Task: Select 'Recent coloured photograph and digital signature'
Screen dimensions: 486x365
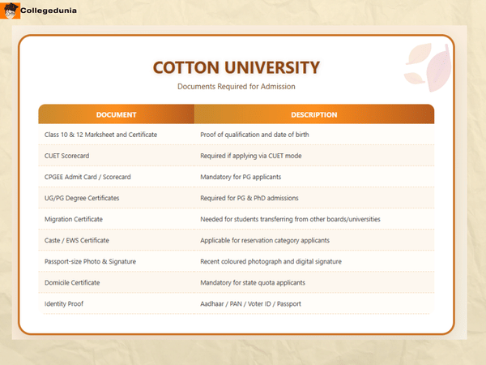Action: (271, 261)
